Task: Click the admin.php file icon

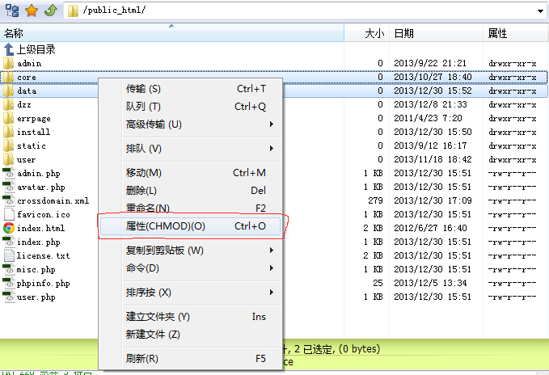Action: tap(9, 174)
